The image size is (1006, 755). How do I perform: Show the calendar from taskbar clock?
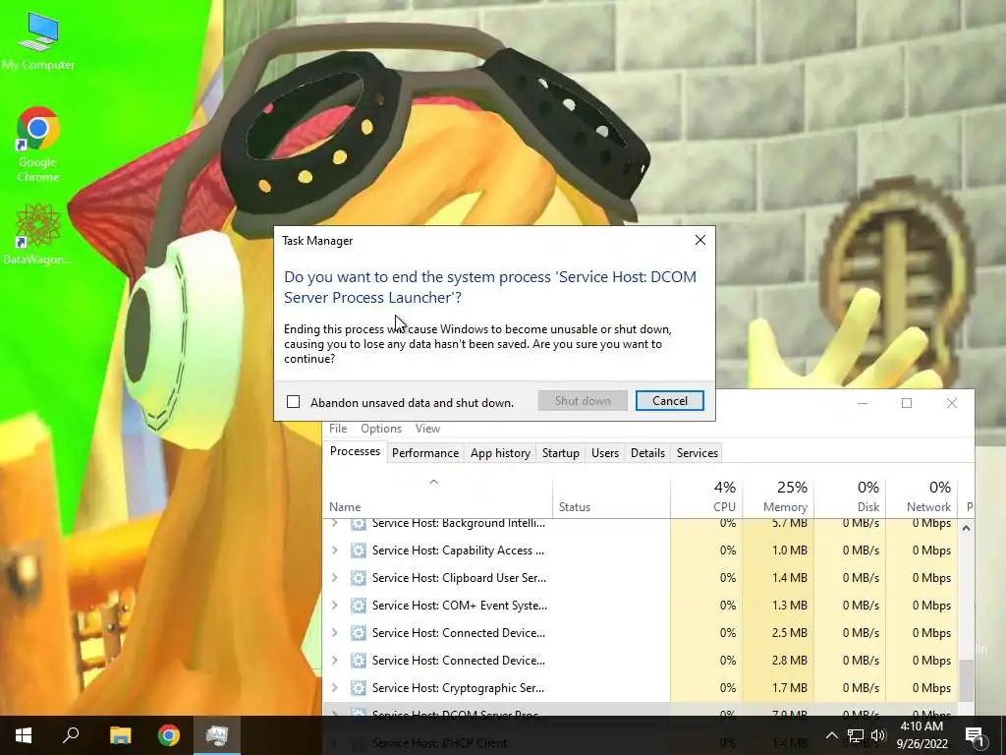(922, 735)
